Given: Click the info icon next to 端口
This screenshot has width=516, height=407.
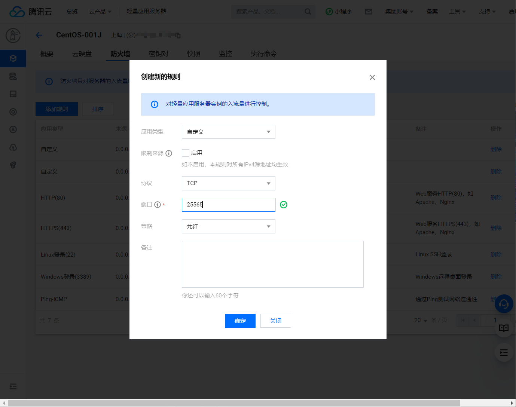Looking at the screenshot, I should 158,205.
